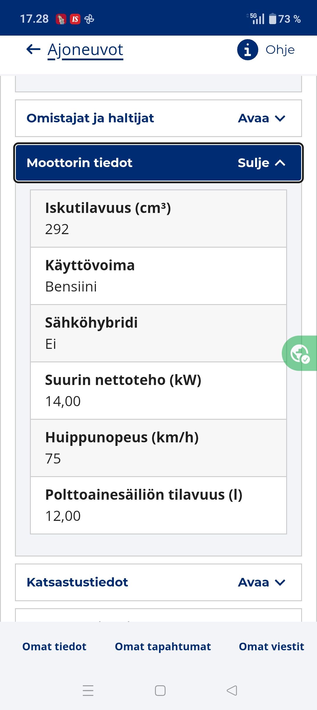Select the Iskutilavuus value row
Screen dimensions: 317x710
158,219
